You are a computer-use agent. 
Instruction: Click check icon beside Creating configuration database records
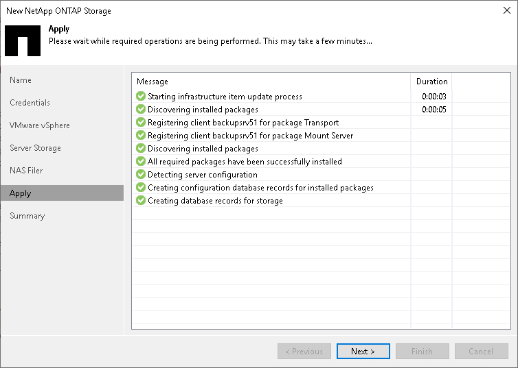click(x=141, y=188)
